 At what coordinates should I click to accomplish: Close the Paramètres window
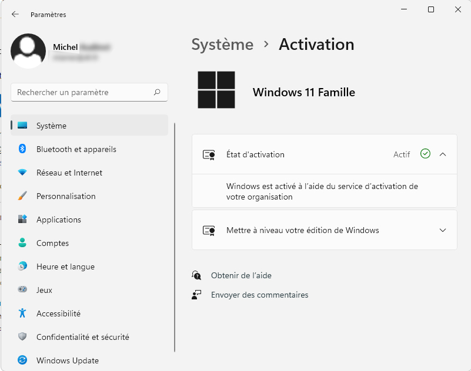point(458,9)
